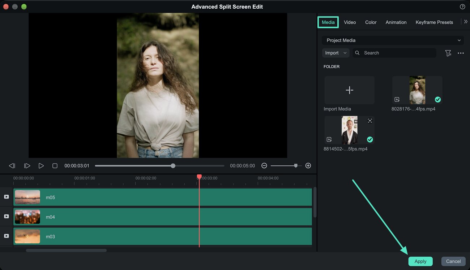Zoom in the timeline with plus icon

click(x=308, y=166)
